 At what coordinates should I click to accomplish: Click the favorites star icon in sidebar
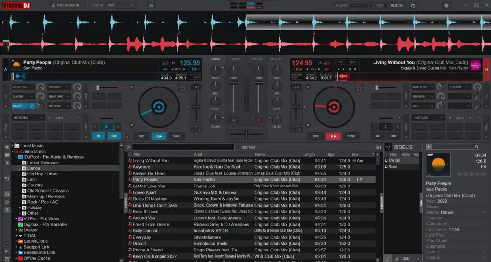(x=7, y=147)
